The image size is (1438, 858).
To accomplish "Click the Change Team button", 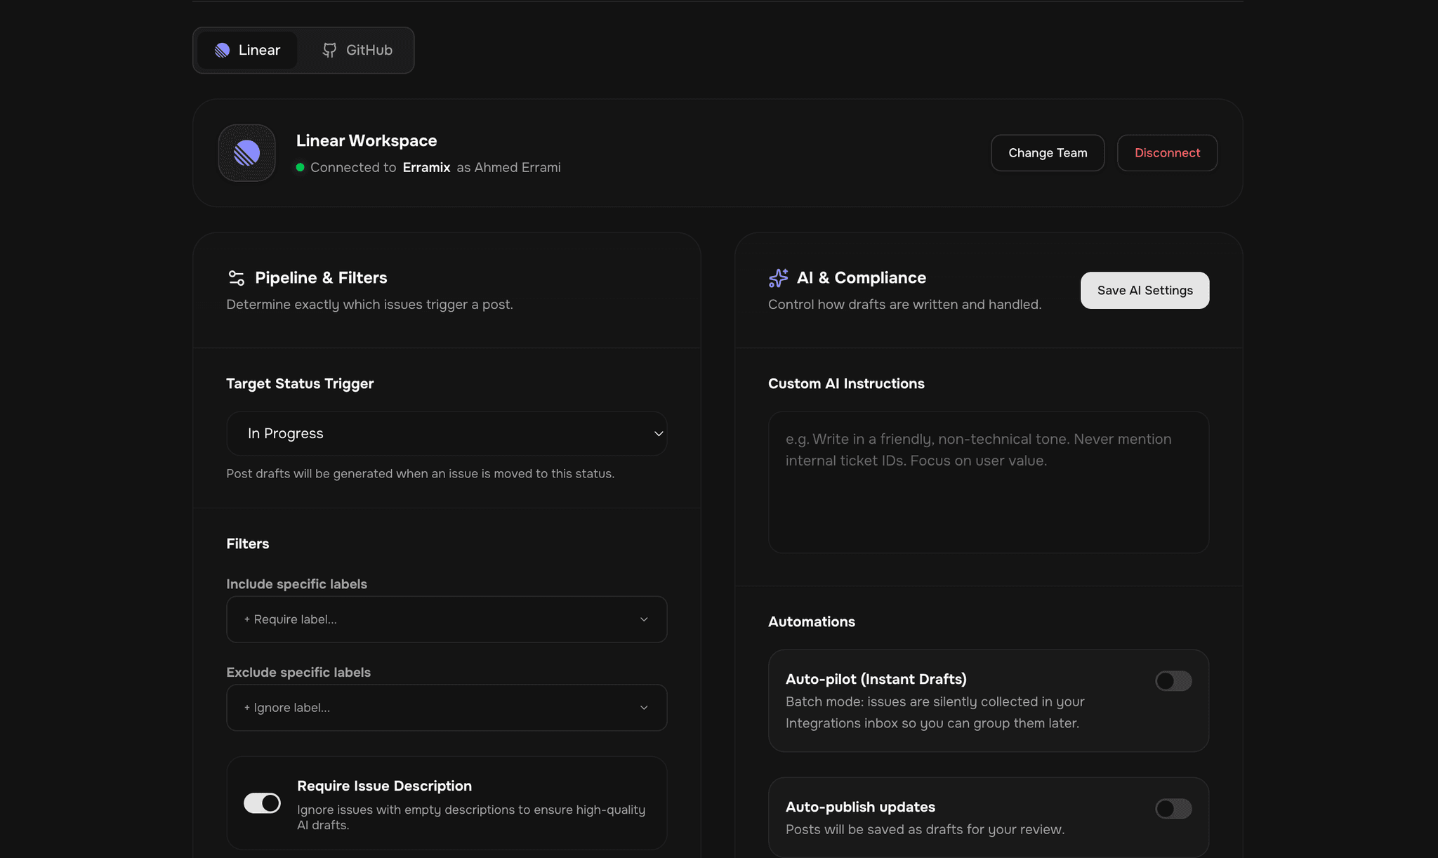I will pos(1048,153).
